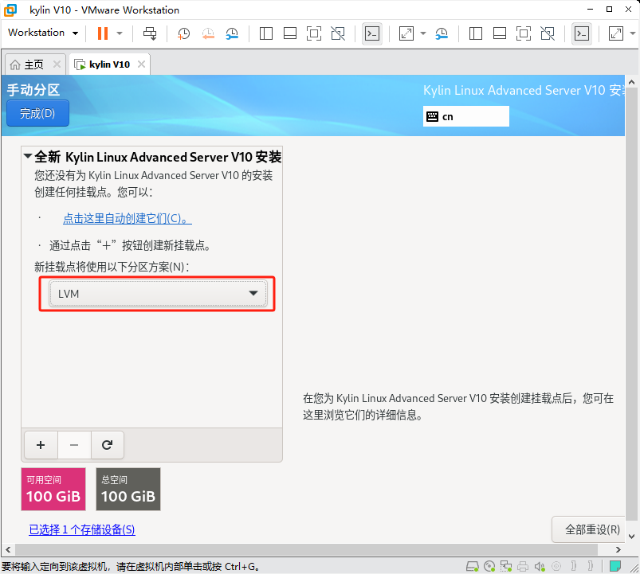Pause the virtual machine with the orange icon
This screenshot has width=640, height=574.
tap(103, 33)
